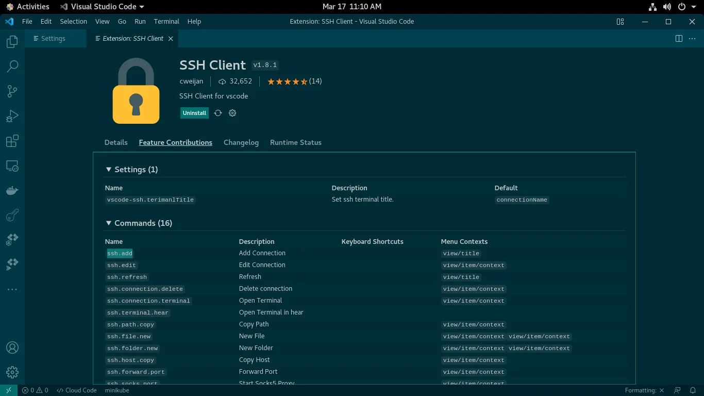Open the Go menu

122,22
